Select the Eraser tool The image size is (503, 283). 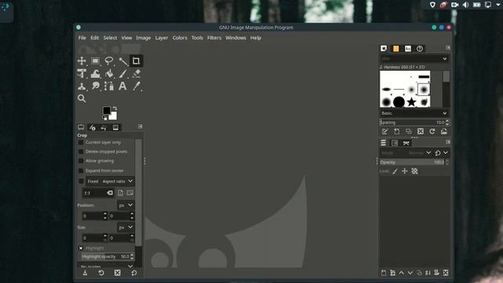pos(136,74)
